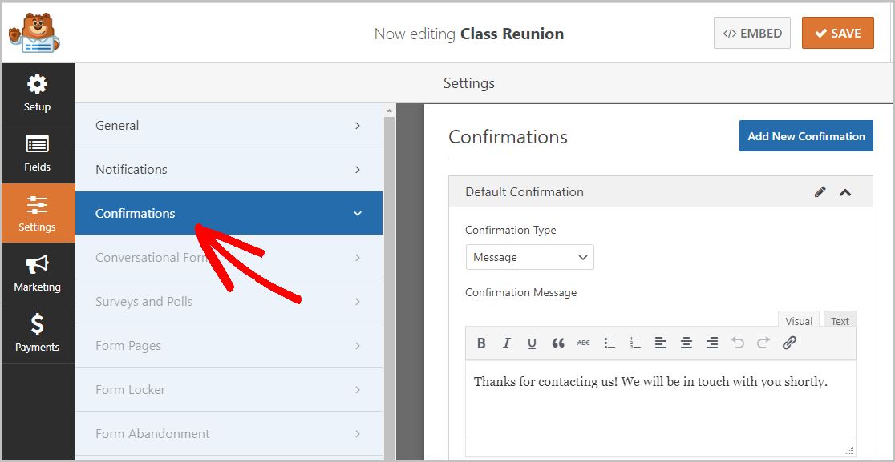Open the Fields panel
This screenshot has height=462, width=895.
(x=37, y=153)
